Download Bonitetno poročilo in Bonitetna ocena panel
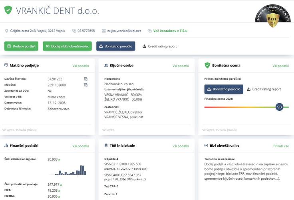The width and height of the screenshot is (294, 200). pos(224,89)
